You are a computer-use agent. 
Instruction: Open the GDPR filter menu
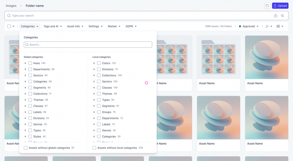point(131,26)
